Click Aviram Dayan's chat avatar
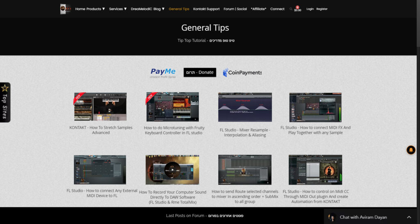 click(332, 217)
